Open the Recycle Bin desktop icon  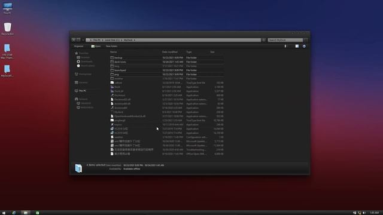[7, 29]
